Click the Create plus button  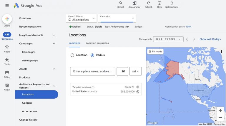point(7,19)
